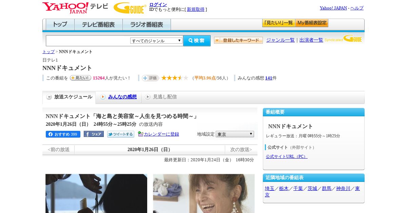Click the カレンダーに登録 link

click(x=161, y=134)
